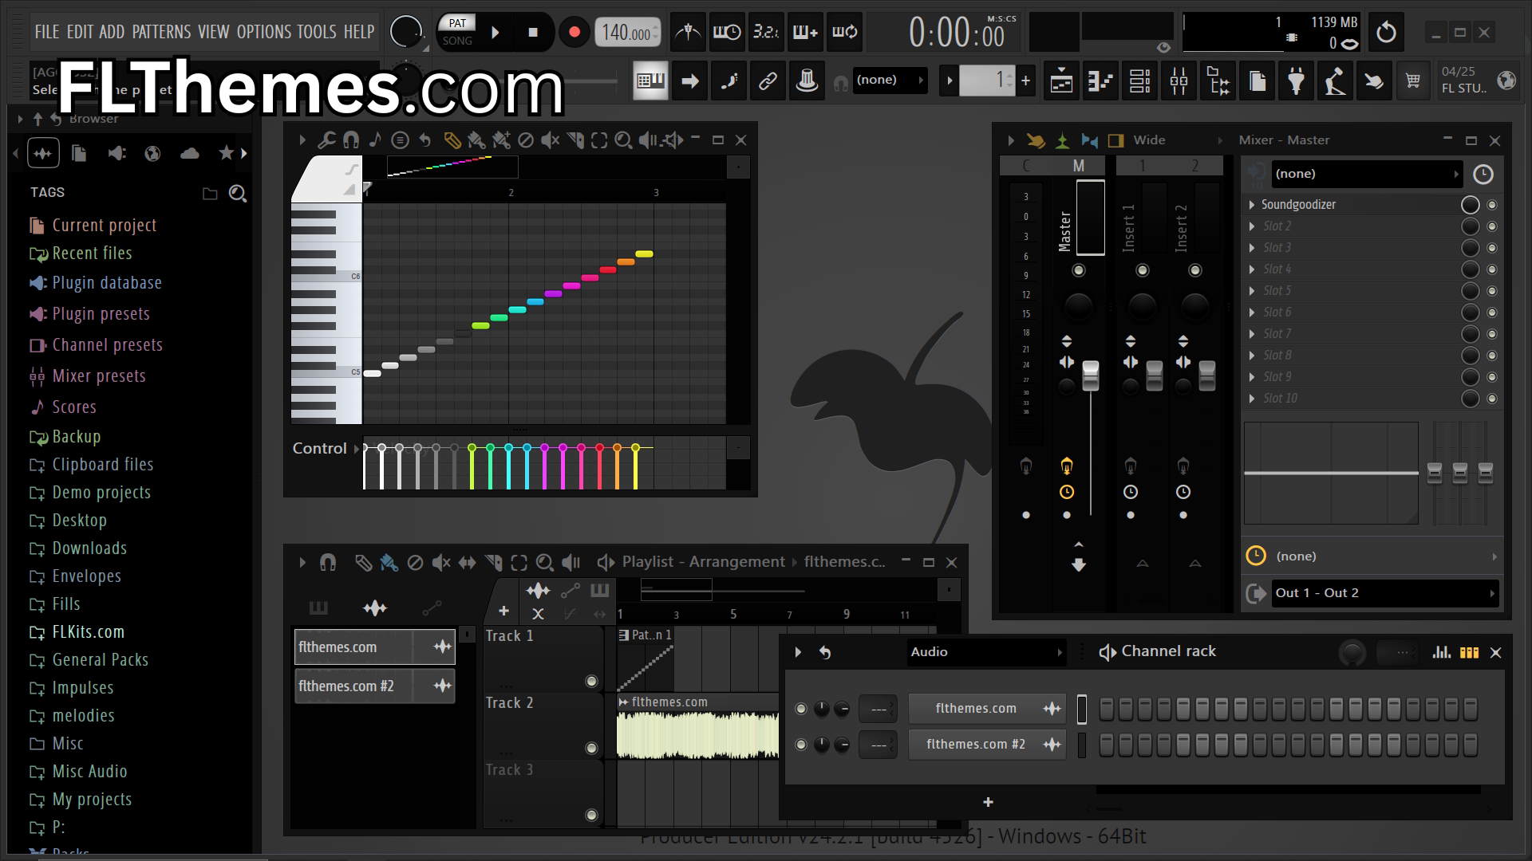Select the slip tool in Playlist toolbar

(x=467, y=563)
